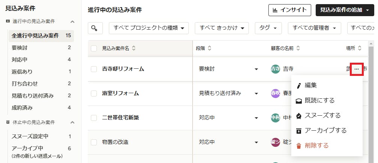Image resolution: width=378 pixels, height=163 pixels.
Task: Open the インサイト button
Action: coord(290,10)
